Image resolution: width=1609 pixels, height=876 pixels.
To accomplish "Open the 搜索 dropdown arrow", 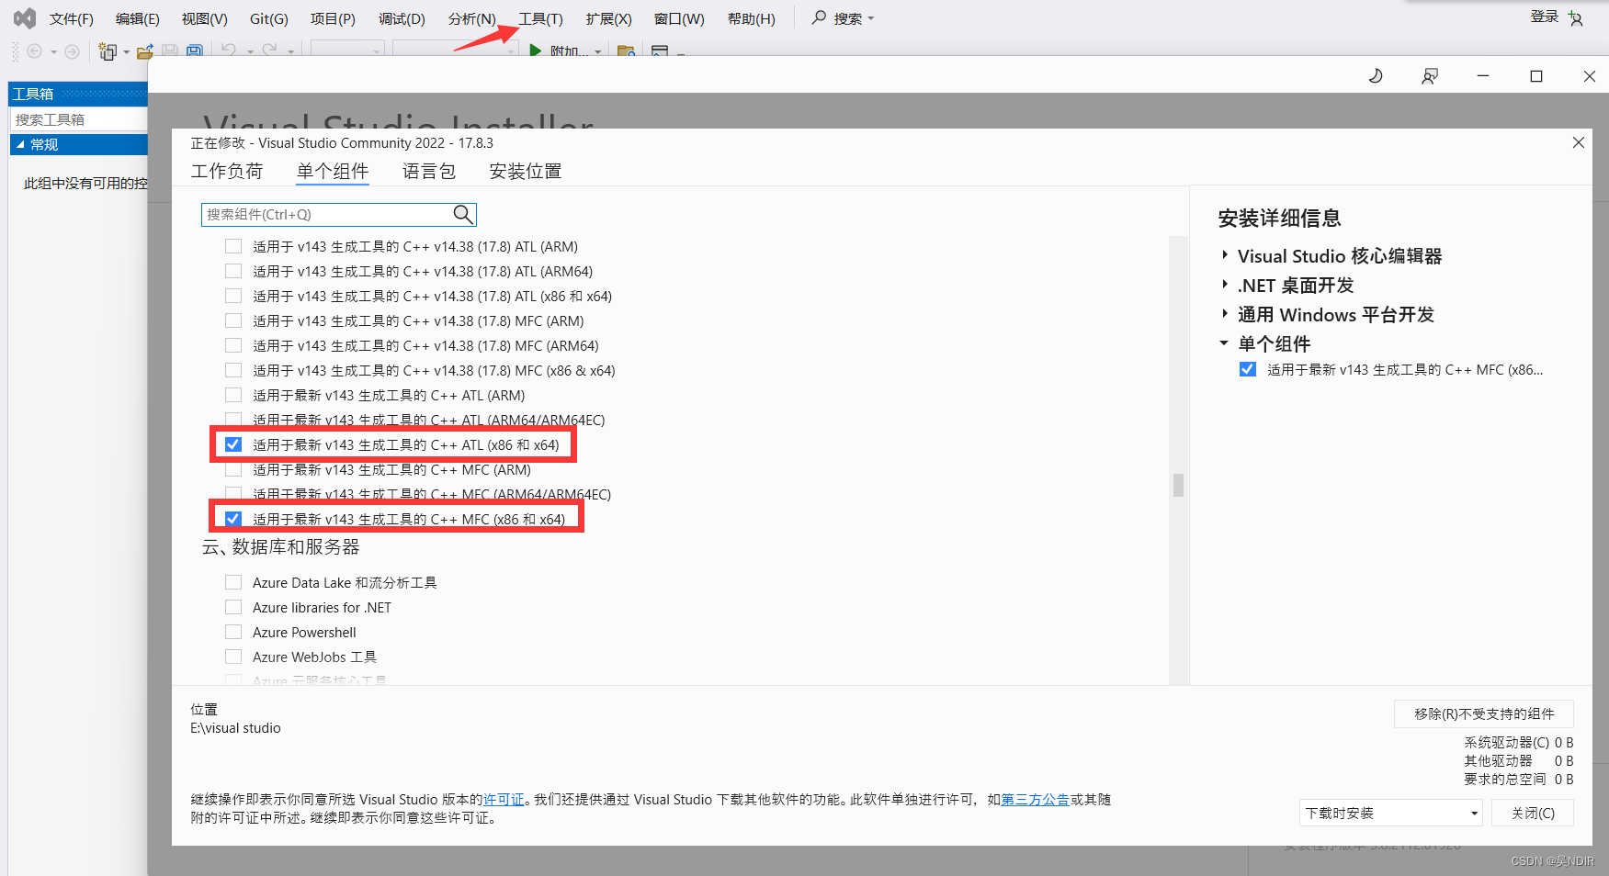I will tap(871, 18).
